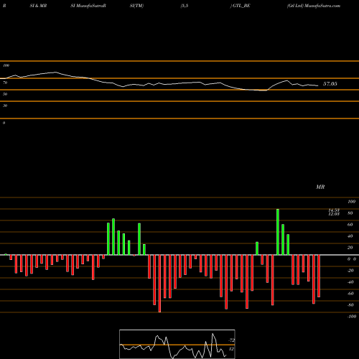The height and width of the screenshot is (359, 359).
Task: Click the MR axis label -80
Action: click(350, 305)
